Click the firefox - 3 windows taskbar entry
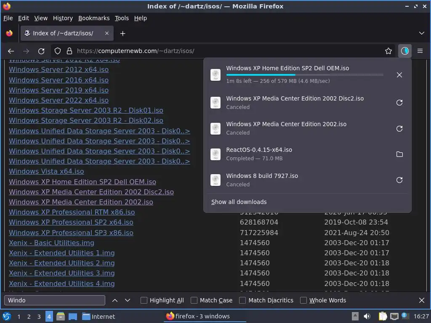This screenshot has height=323, width=431. pyautogui.click(x=205, y=316)
